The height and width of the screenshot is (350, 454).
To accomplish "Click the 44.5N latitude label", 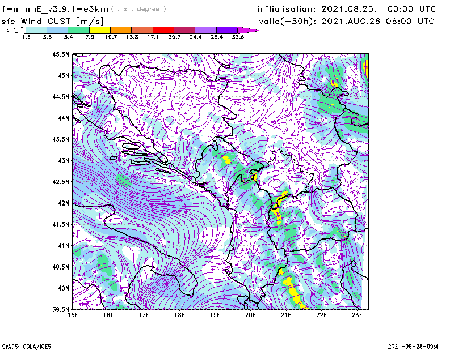I will (61, 97).
